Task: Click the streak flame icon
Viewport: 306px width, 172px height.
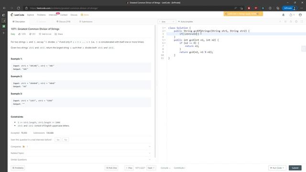Action: (291, 15)
